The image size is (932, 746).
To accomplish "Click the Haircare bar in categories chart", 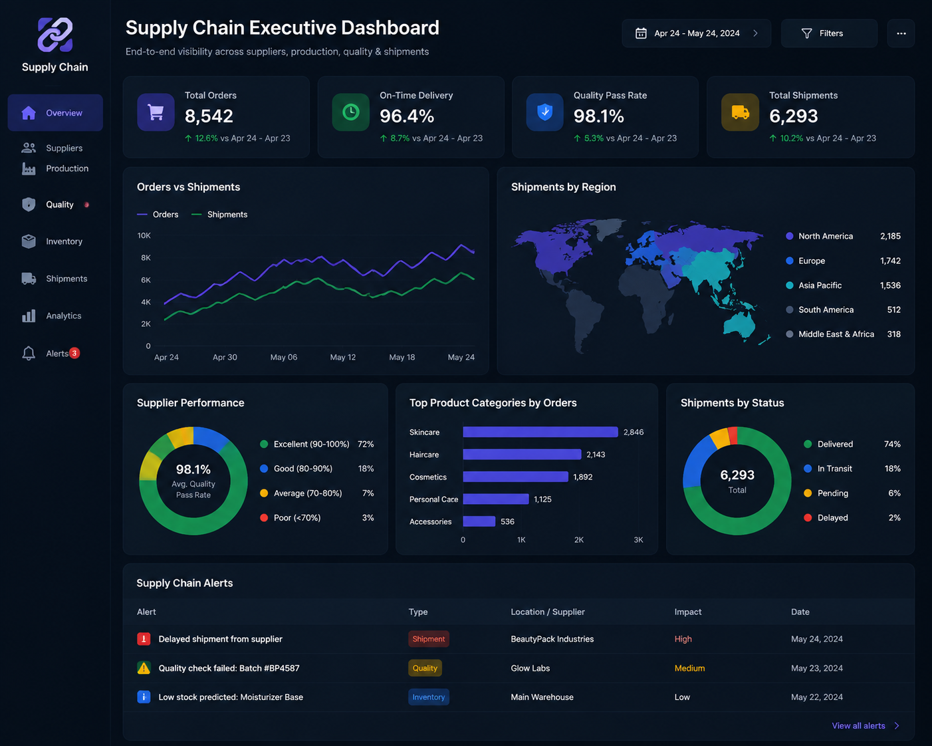I will (522, 455).
